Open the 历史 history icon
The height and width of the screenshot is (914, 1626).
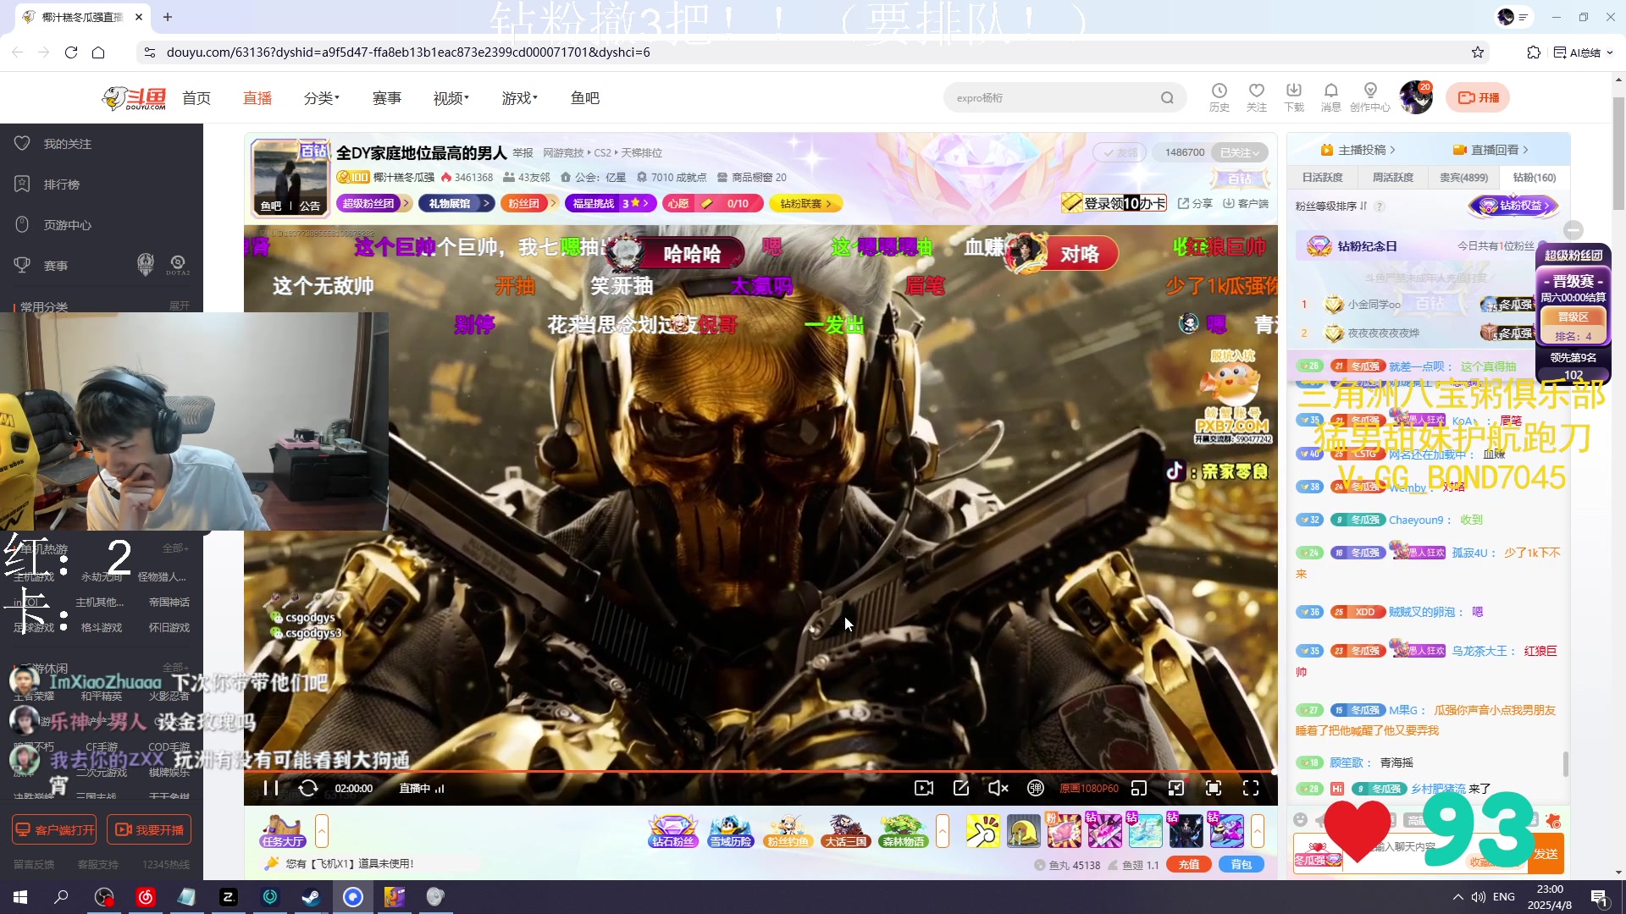[x=1219, y=96]
